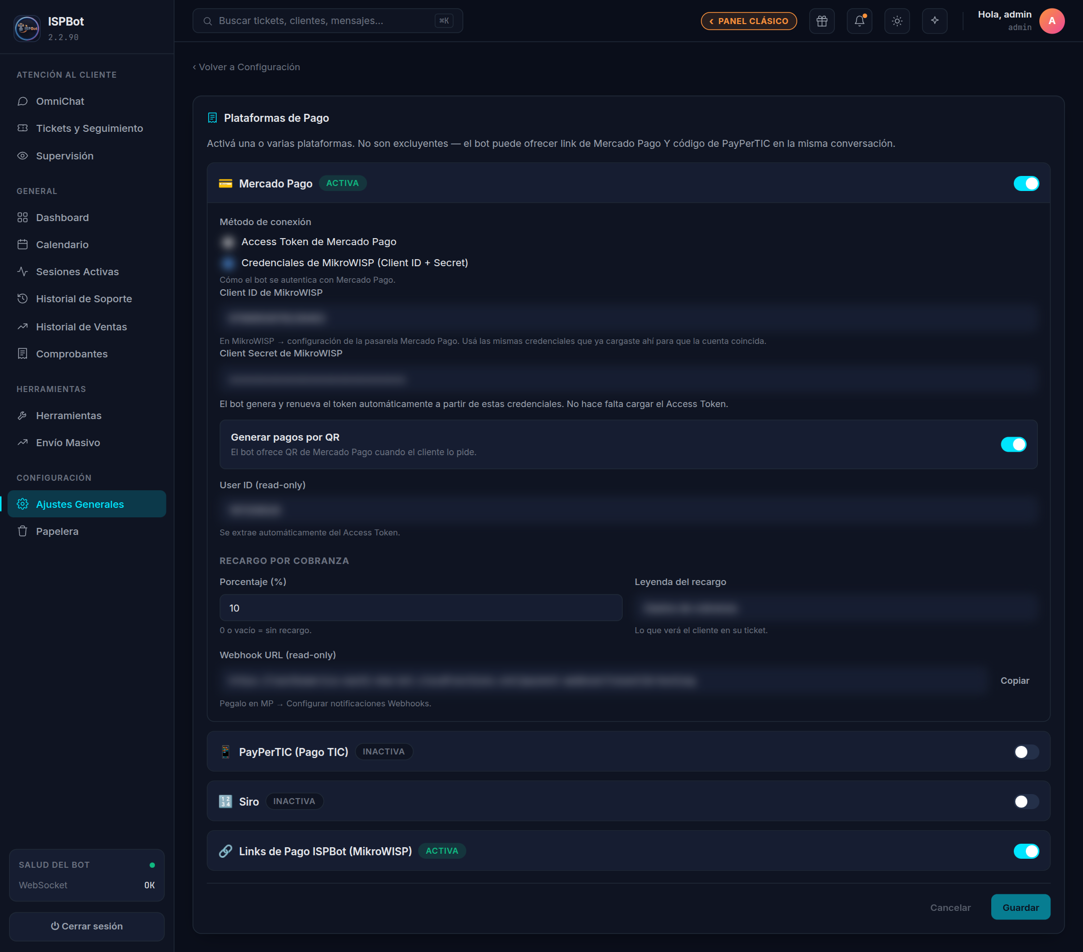Click the Comprobantes receipt icon

[x=22, y=353]
